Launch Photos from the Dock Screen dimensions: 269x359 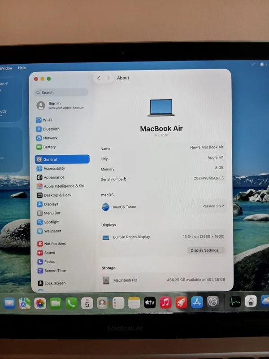coord(40,303)
